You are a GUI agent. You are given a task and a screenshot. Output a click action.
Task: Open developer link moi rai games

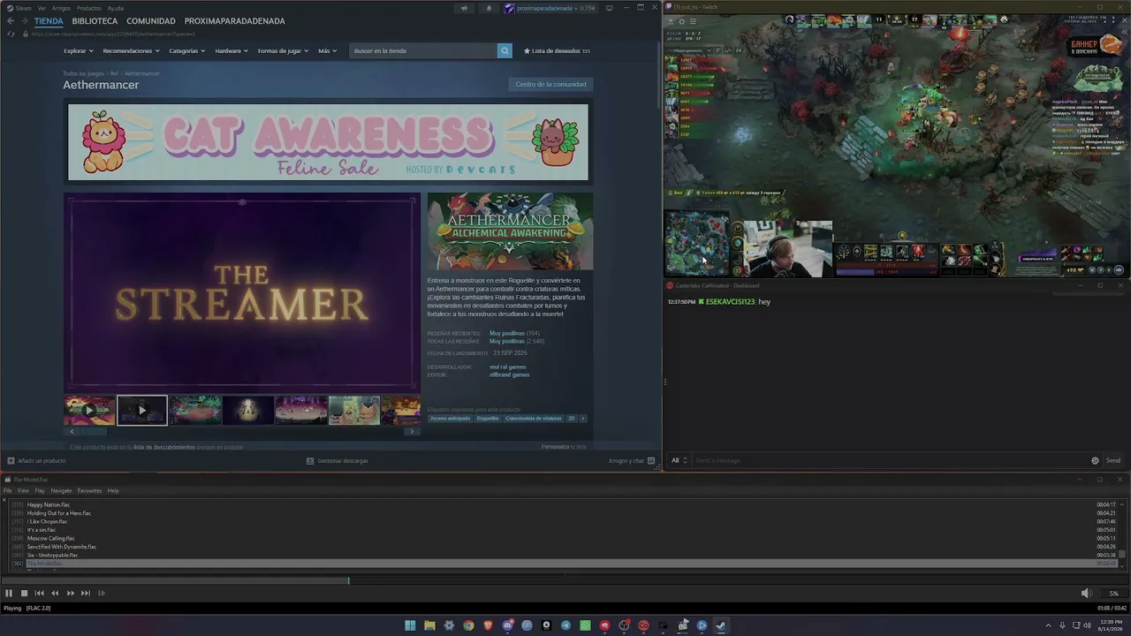(508, 367)
